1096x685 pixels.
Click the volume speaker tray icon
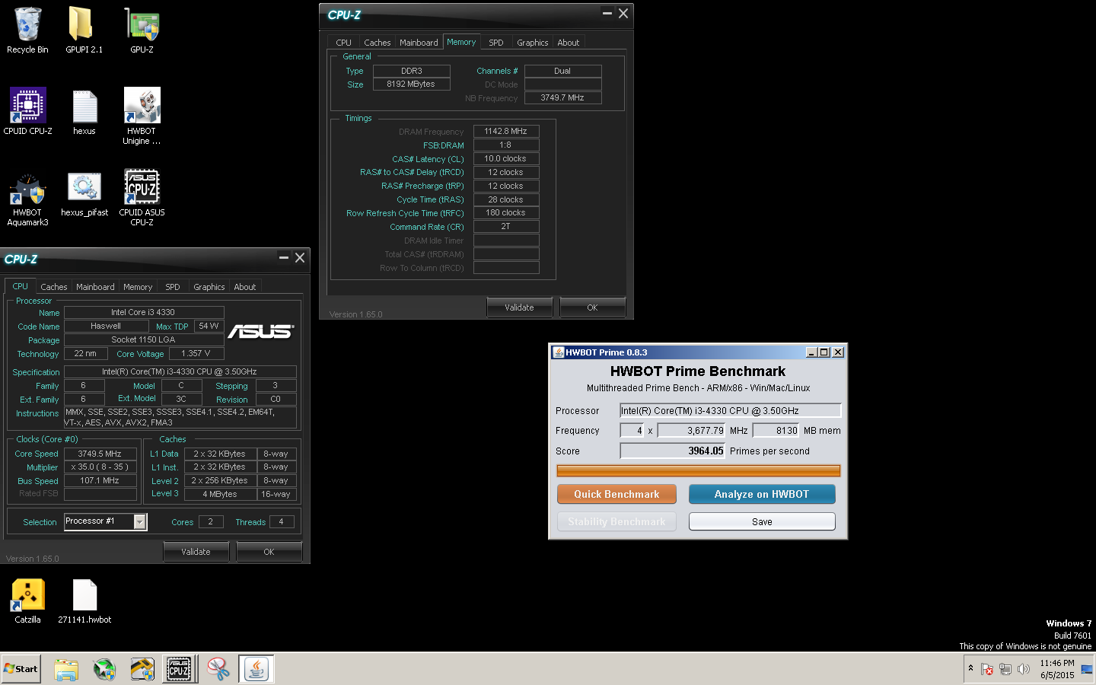(x=1024, y=669)
